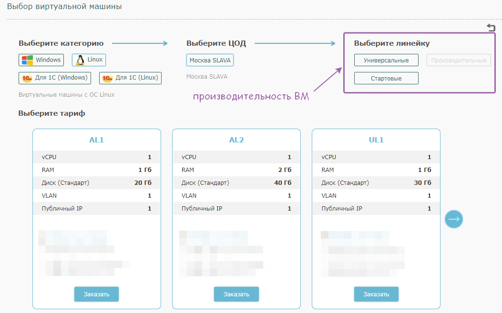The image size is (502, 313).
Task: Click the UL1 tariff heading
Action: tap(376, 140)
